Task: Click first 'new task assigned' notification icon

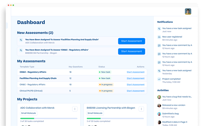Action: [159, 28]
